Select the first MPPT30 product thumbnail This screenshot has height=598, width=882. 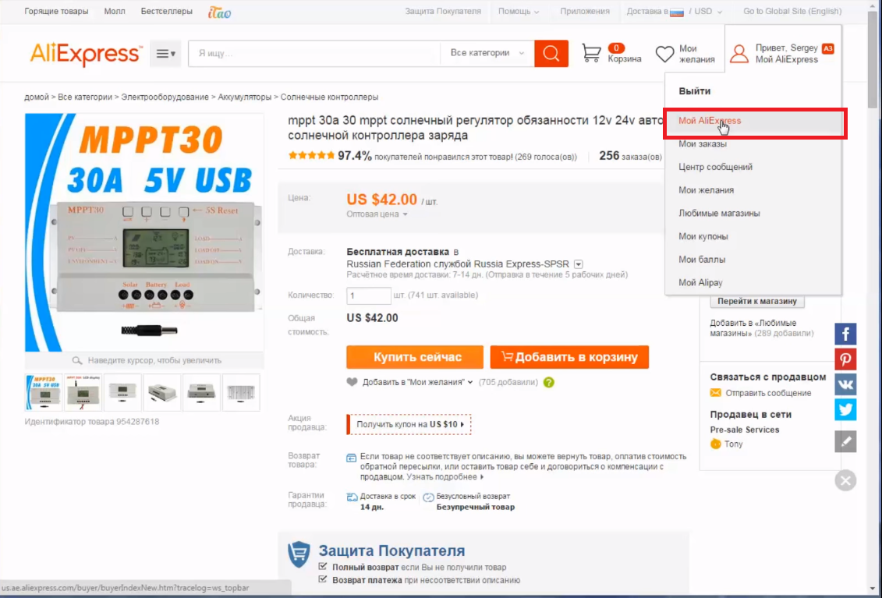click(44, 392)
